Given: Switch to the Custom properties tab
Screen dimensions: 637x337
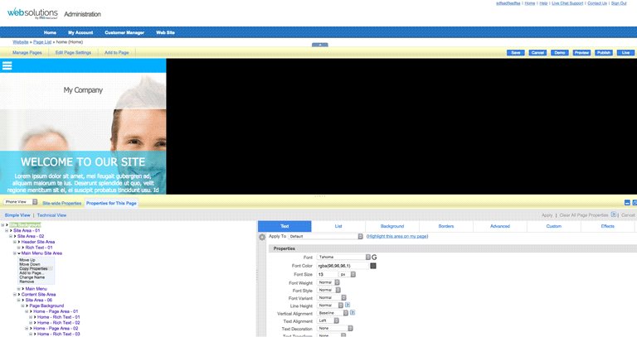Looking at the screenshot, I should coord(554,226).
